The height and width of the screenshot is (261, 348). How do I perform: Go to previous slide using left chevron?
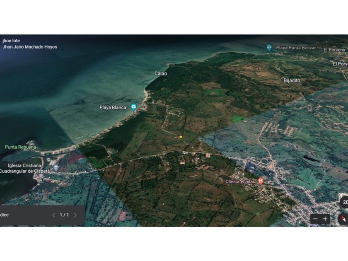tap(53, 215)
